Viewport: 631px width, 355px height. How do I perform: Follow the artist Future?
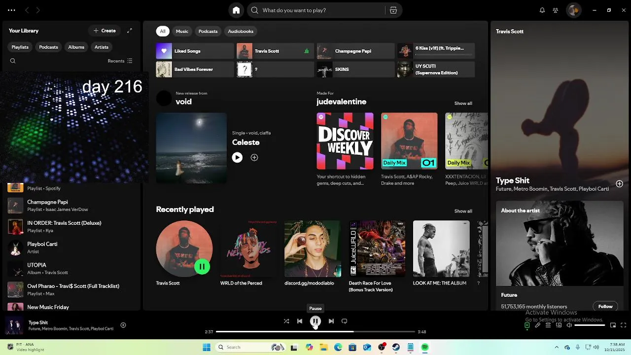tap(605, 306)
